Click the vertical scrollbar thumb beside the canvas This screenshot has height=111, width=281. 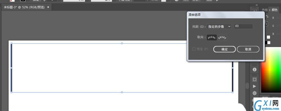(247, 86)
